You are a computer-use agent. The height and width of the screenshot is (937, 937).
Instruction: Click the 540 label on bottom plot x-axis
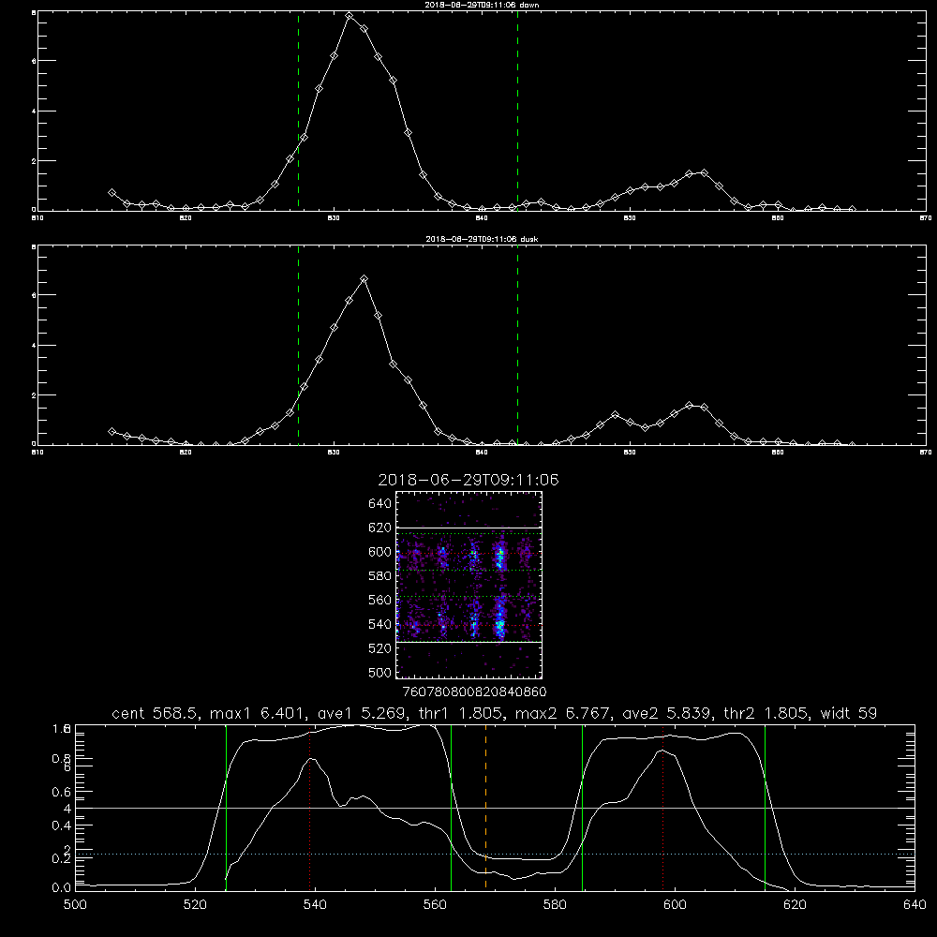pos(315,905)
